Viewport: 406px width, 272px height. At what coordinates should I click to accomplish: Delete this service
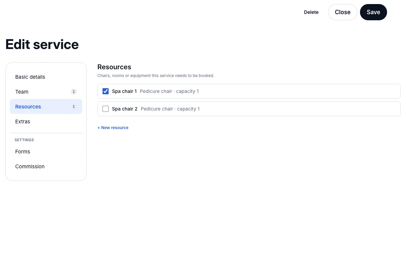point(311,12)
